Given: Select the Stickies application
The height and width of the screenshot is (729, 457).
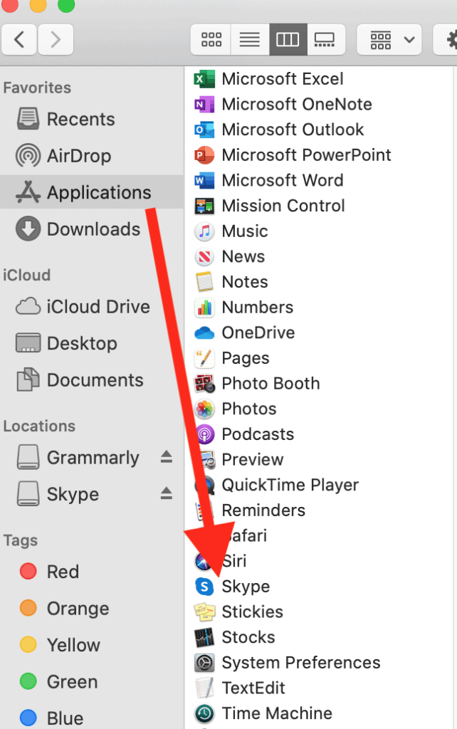Looking at the screenshot, I should tap(252, 612).
